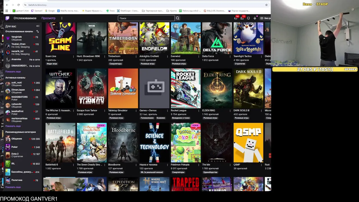Click Единоборства tag under The Isle

tap(210, 172)
